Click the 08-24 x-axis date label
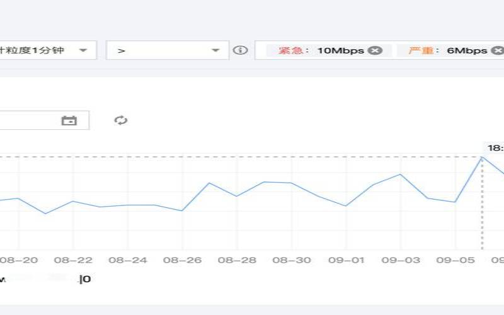The height and width of the screenshot is (315, 504). (128, 260)
